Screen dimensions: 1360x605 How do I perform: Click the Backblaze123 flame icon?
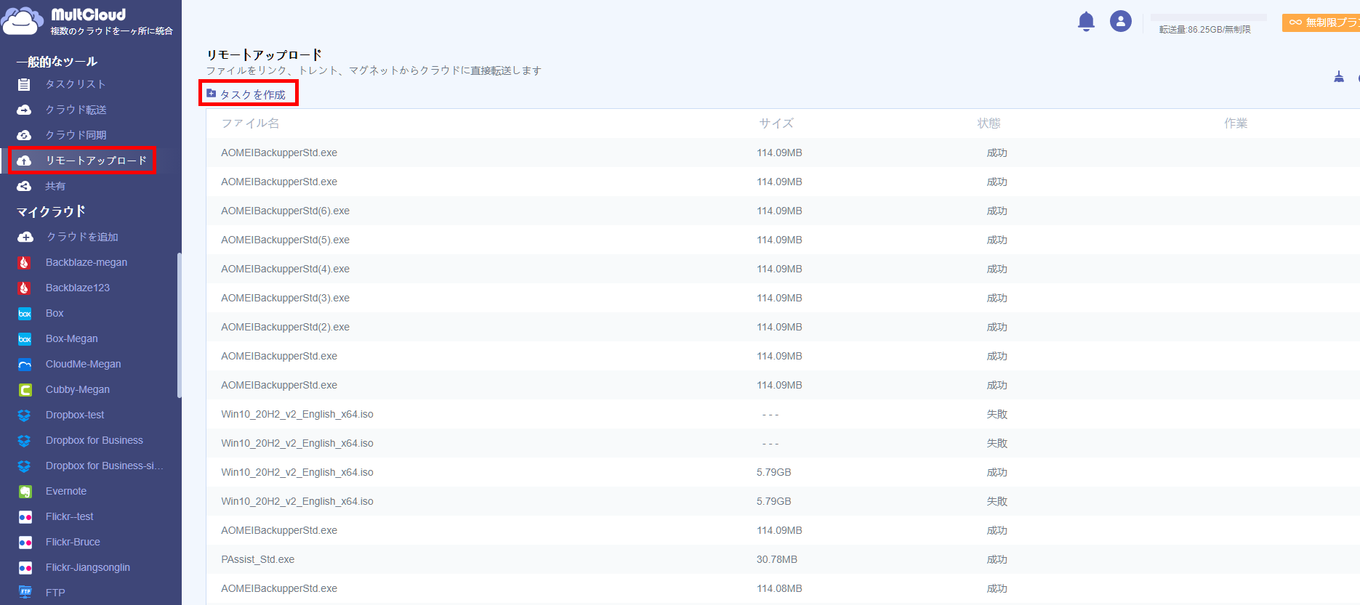point(24,288)
